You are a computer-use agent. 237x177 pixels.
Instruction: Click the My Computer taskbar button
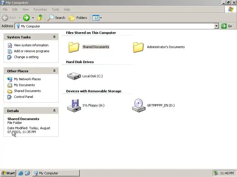pos(56,173)
